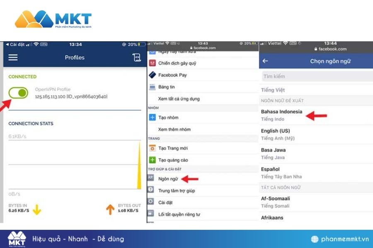
Task: Tap the back arrow in Chọn ngôn ngữ
Action: coord(265,61)
